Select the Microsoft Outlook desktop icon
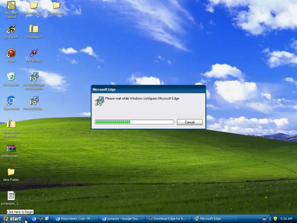 coord(11,10)
